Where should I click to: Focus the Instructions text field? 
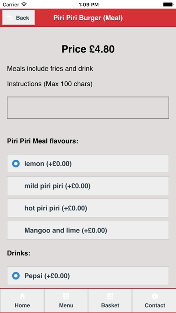pos(88,107)
